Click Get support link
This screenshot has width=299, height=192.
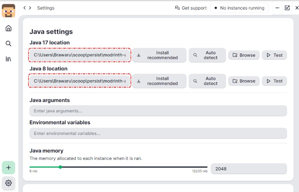pos(191,8)
